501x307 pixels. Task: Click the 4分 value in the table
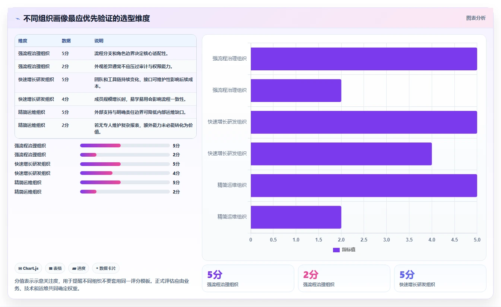[65, 99]
